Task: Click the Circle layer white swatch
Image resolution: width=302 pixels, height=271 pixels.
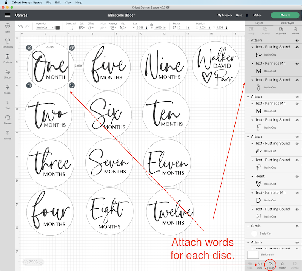Action: (254, 234)
